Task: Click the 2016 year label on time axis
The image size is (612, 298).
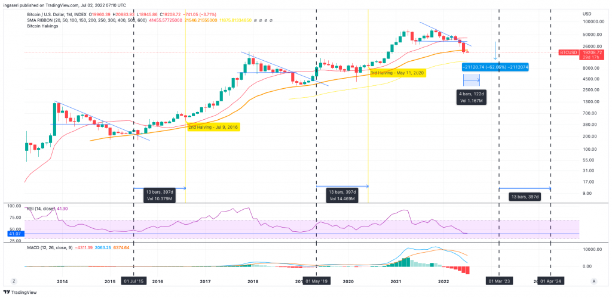Action: click(x=158, y=281)
